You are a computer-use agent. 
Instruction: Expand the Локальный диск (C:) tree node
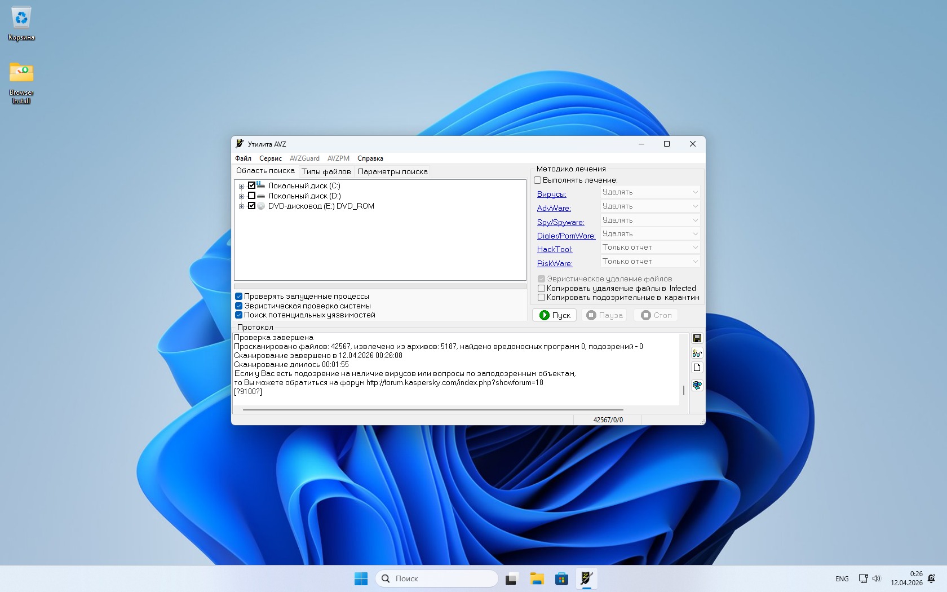pyautogui.click(x=241, y=186)
